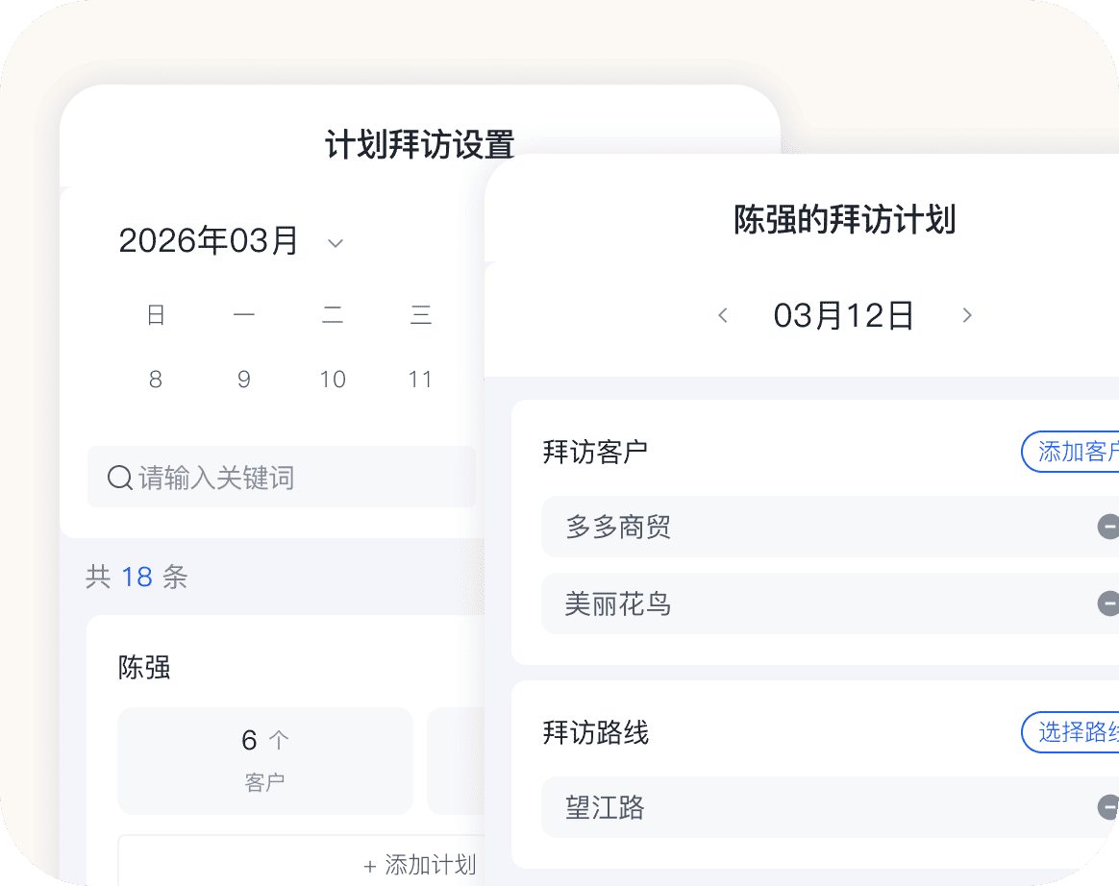This screenshot has height=886, width=1119.
Task: Click the 陈强 name in list
Action: [x=144, y=668]
